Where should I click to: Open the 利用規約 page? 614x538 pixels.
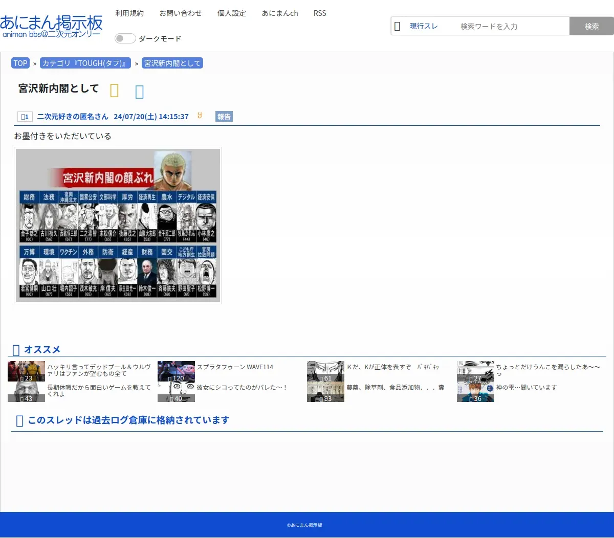click(129, 13)
